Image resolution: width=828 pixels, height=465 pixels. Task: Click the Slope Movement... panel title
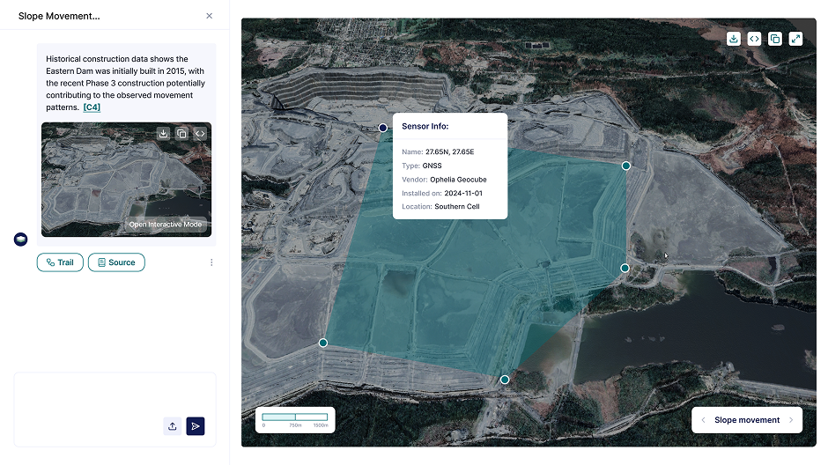click(x=59, y=16)
